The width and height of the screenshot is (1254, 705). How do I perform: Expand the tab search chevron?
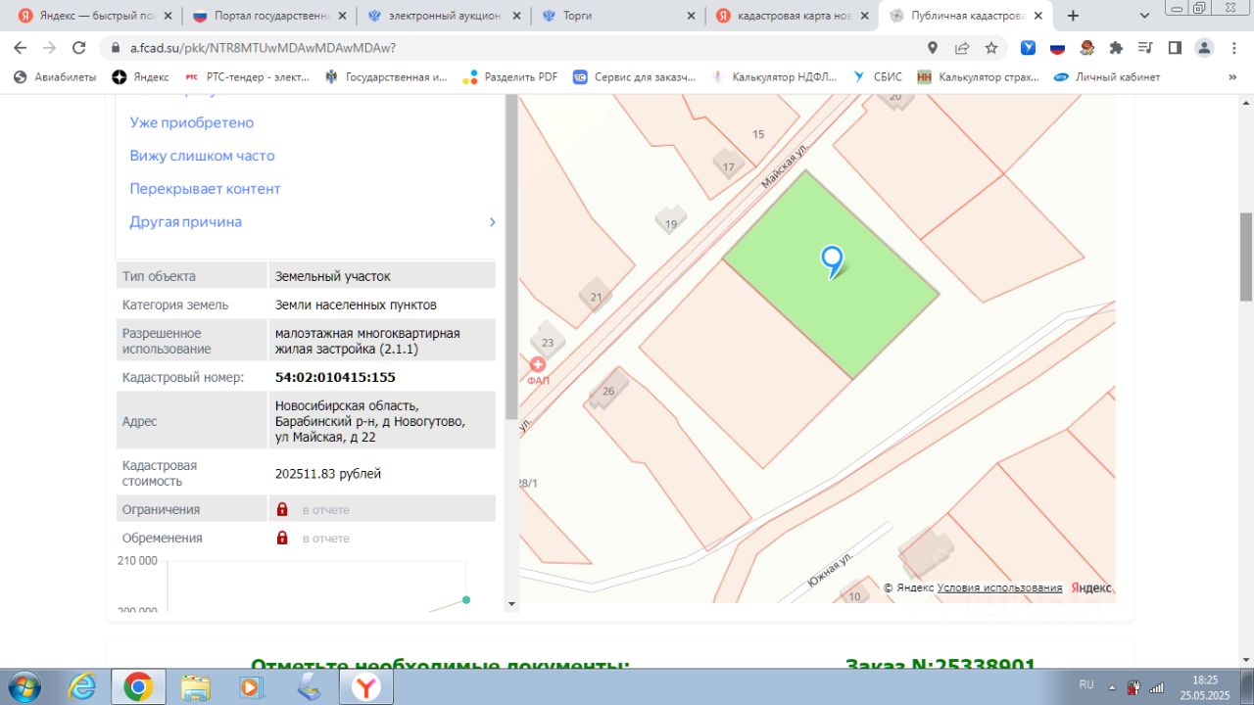1144,16
